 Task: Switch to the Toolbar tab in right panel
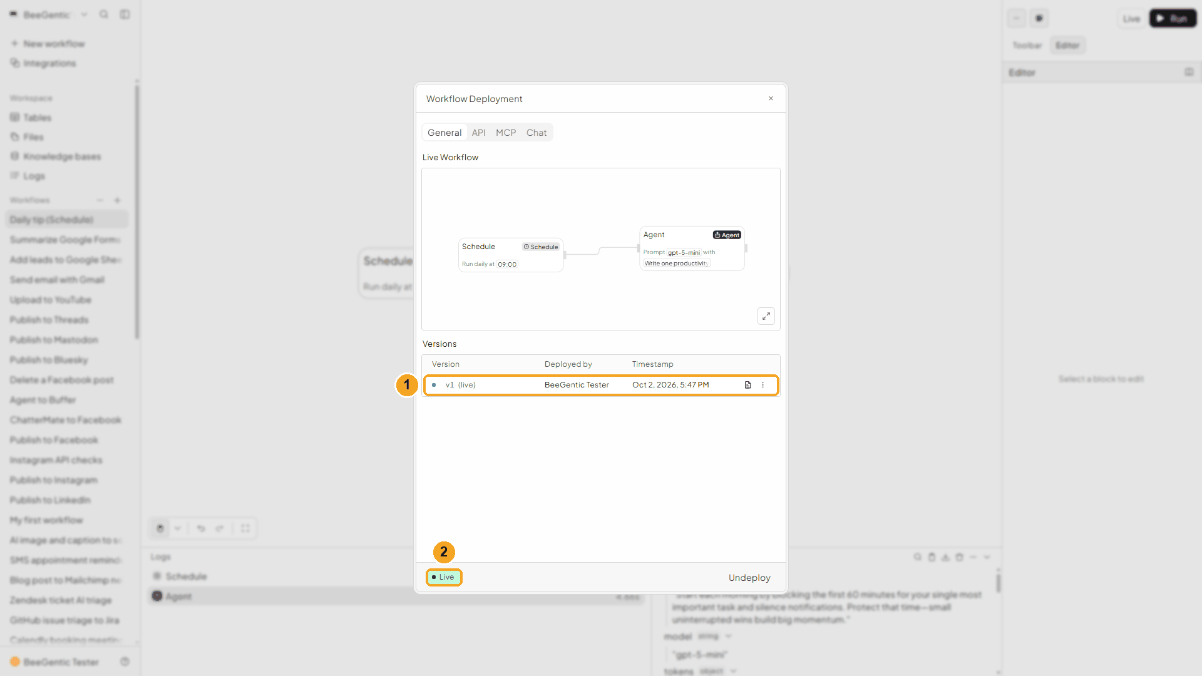click(1027, 46)
